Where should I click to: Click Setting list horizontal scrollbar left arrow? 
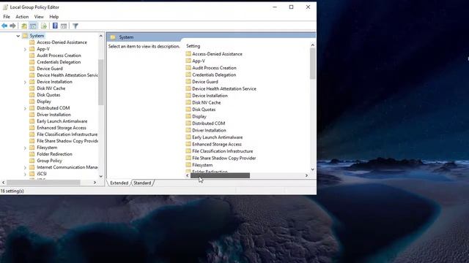(x=188, y=175)
